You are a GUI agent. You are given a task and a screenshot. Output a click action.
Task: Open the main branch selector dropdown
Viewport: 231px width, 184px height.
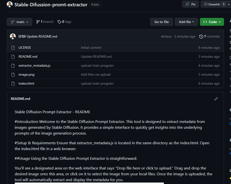[19, 22]
